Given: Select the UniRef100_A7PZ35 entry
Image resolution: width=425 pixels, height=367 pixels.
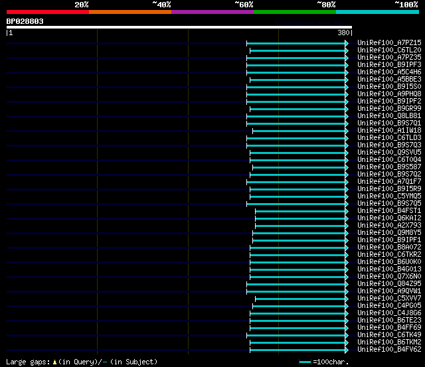Looking at the screenshot, I should tap(389, 58).
